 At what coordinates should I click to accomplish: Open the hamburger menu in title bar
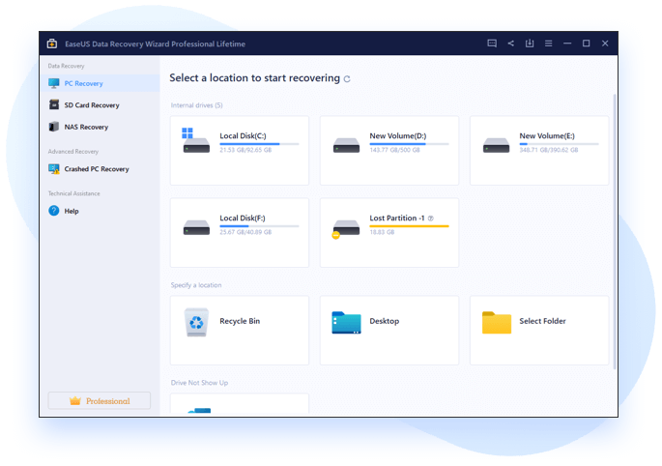tap(548, 44)
